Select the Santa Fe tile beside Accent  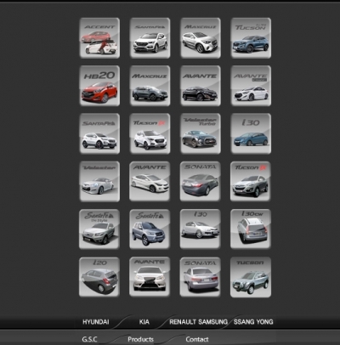150,38
